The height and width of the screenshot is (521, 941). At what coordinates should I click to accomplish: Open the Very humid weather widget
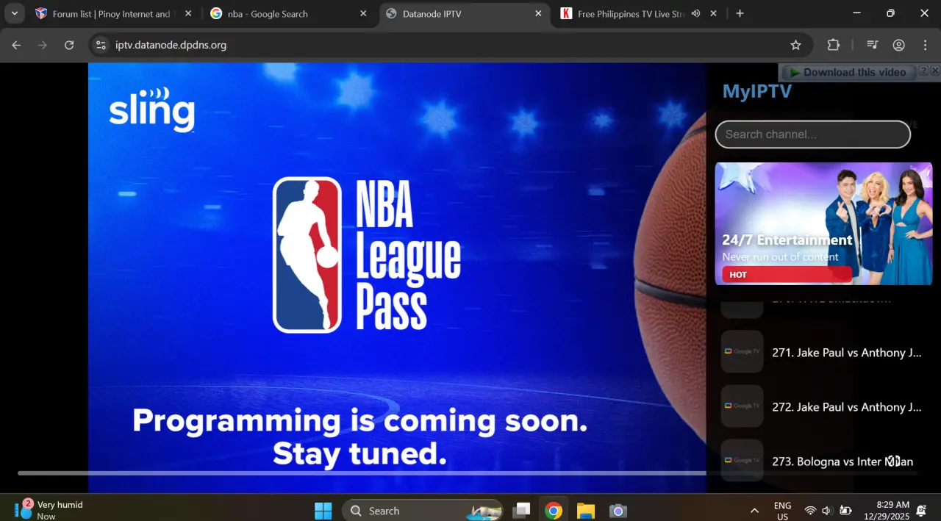click(49, 510)
